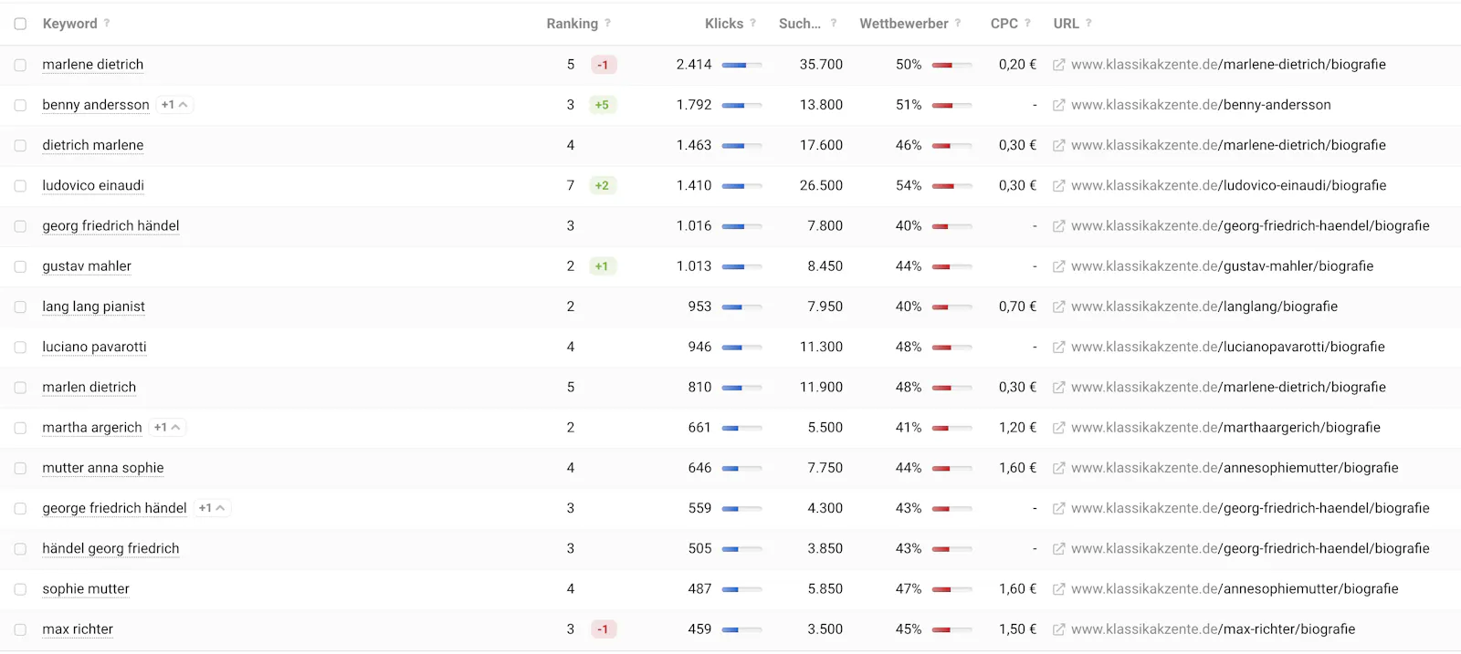The width and height of the screenshot is (1461, 654).
Task: Click help icon next to Wettbewerber header
Action: pyautogui.click(x=958, y=23)
